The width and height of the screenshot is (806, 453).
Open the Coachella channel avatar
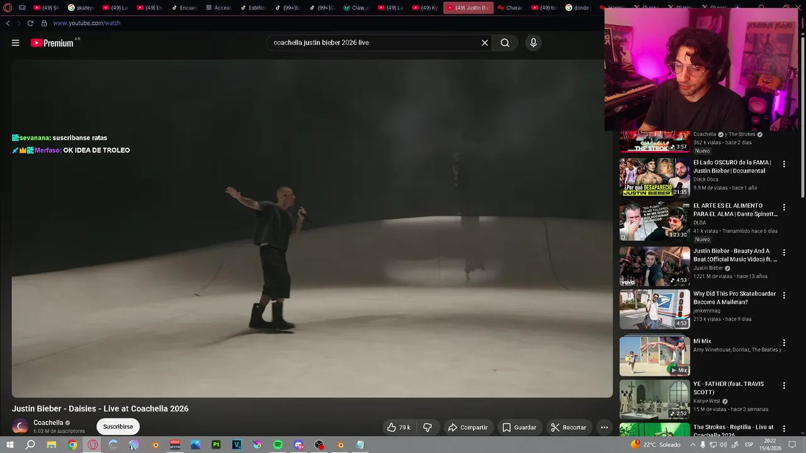pyautogui.click(x=20, y=427)
